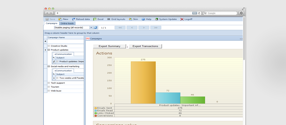This screenshot has height=125, width=286.
Task: Click the blue 72 chart bar
Action: click(168, 98)
